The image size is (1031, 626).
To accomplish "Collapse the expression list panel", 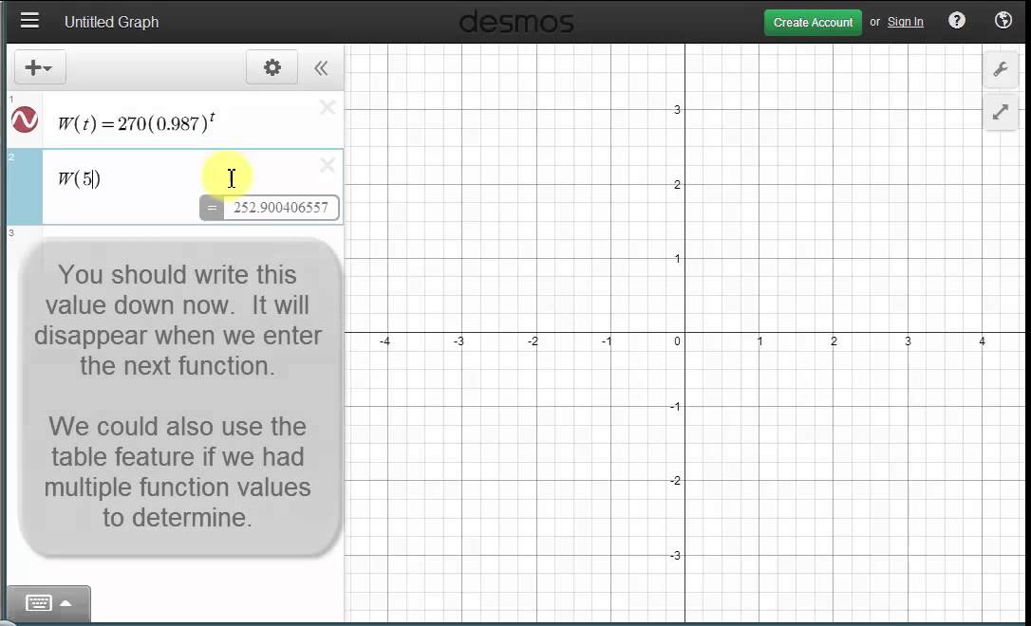I will coord(321,67).
